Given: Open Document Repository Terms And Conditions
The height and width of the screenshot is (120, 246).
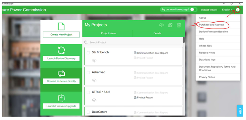Looking at the screenshot, I should tap(218, 68).
